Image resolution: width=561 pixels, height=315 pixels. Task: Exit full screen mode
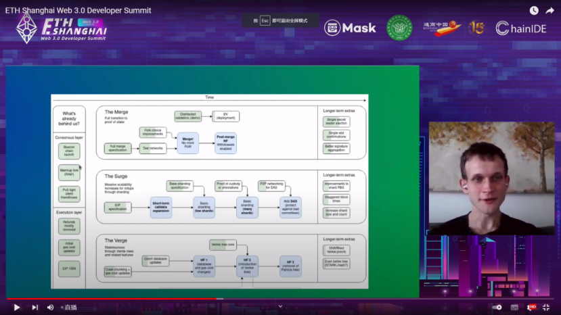[549, 307]
